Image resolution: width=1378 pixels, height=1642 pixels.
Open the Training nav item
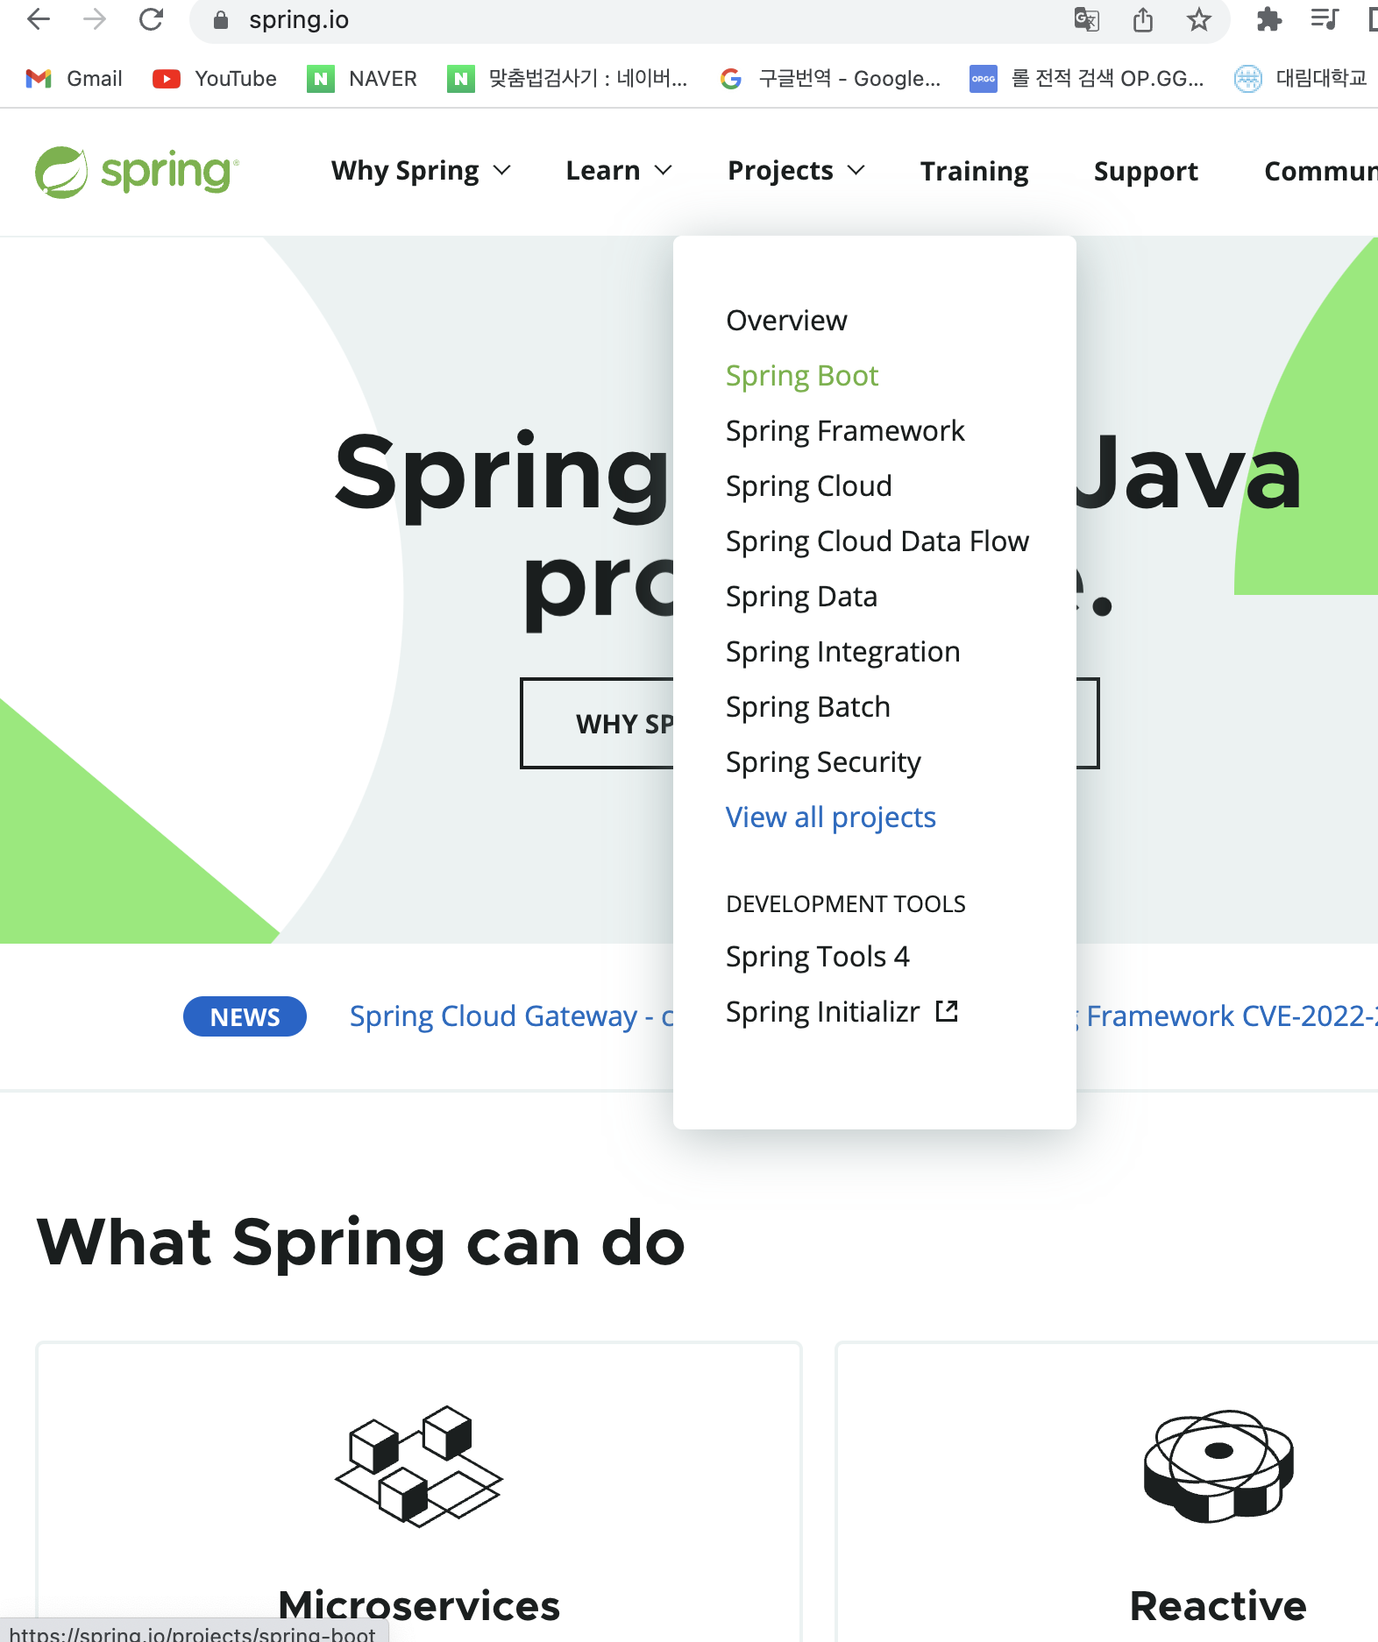click(974, 172)
